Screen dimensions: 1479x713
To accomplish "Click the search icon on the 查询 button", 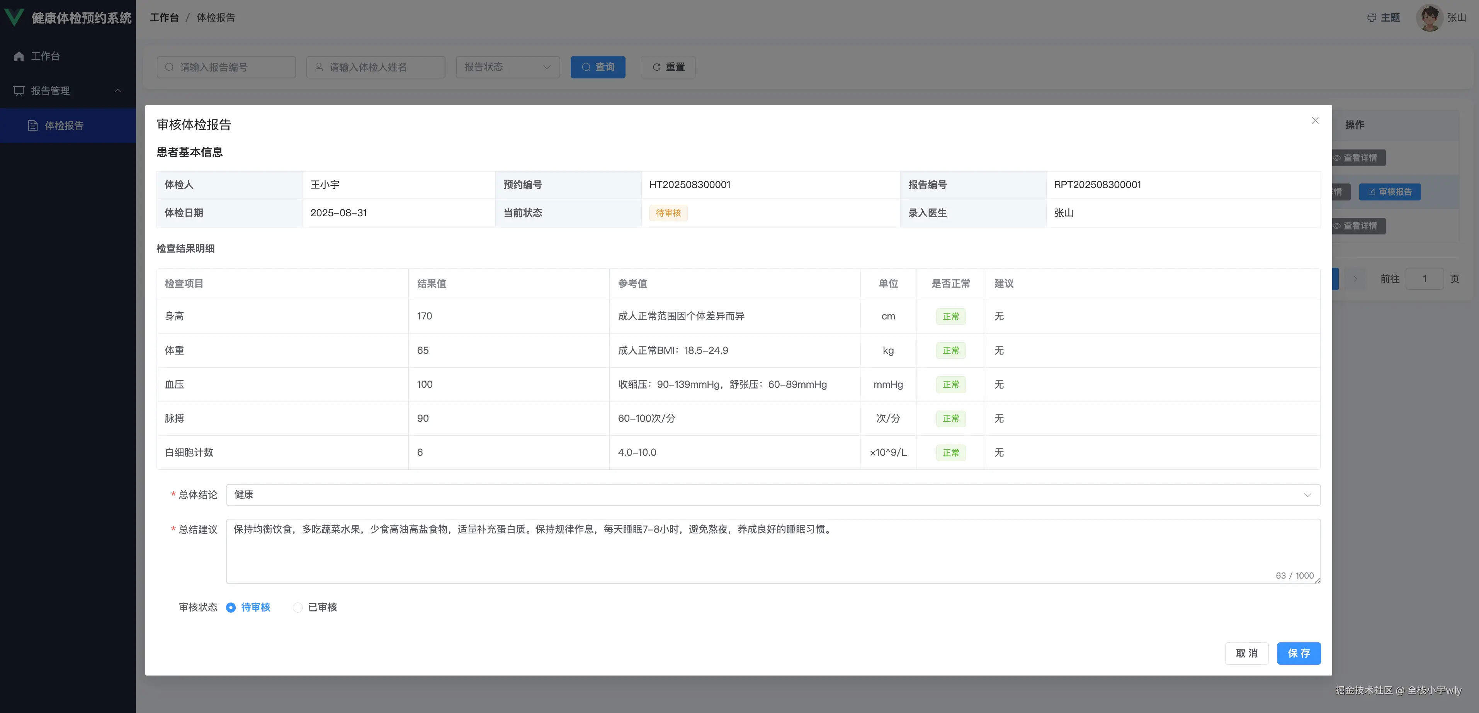I will (x=586, y=67).
